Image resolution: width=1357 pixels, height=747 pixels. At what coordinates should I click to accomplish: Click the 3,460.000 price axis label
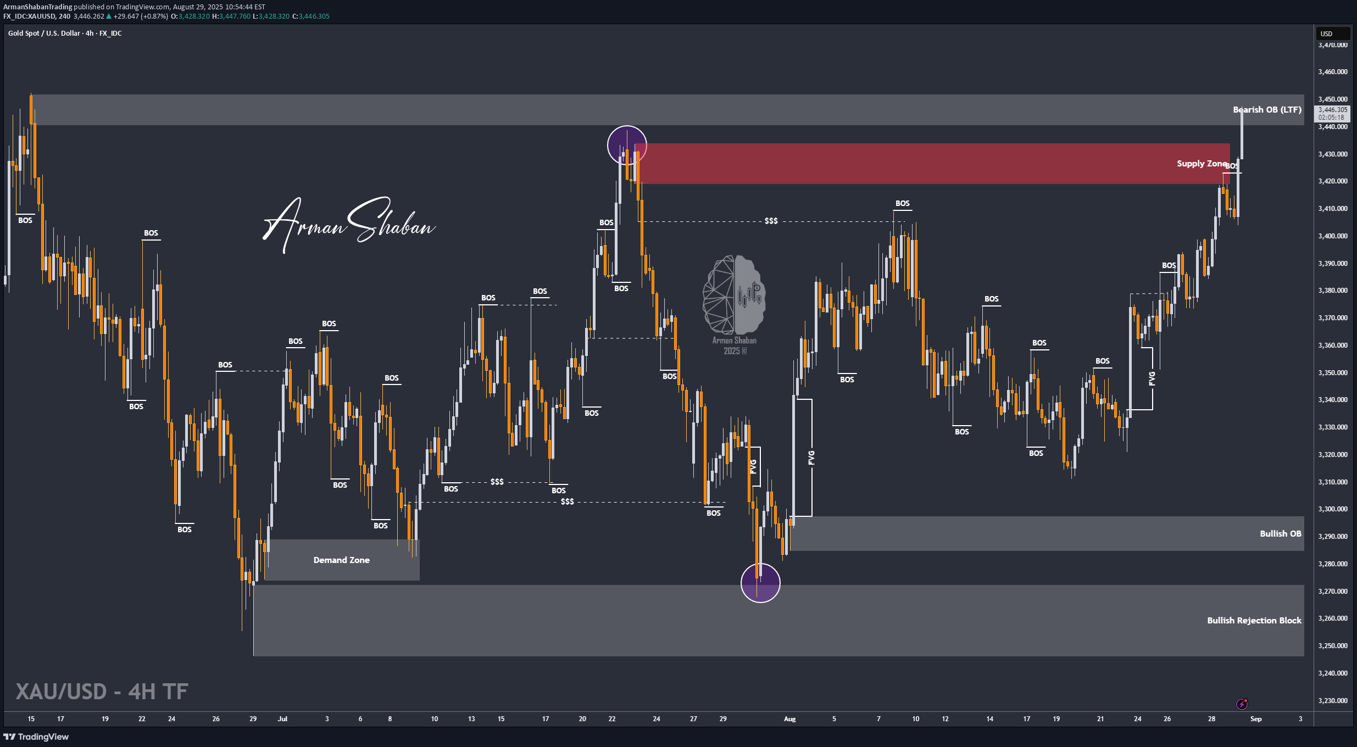click(1333, 72)
